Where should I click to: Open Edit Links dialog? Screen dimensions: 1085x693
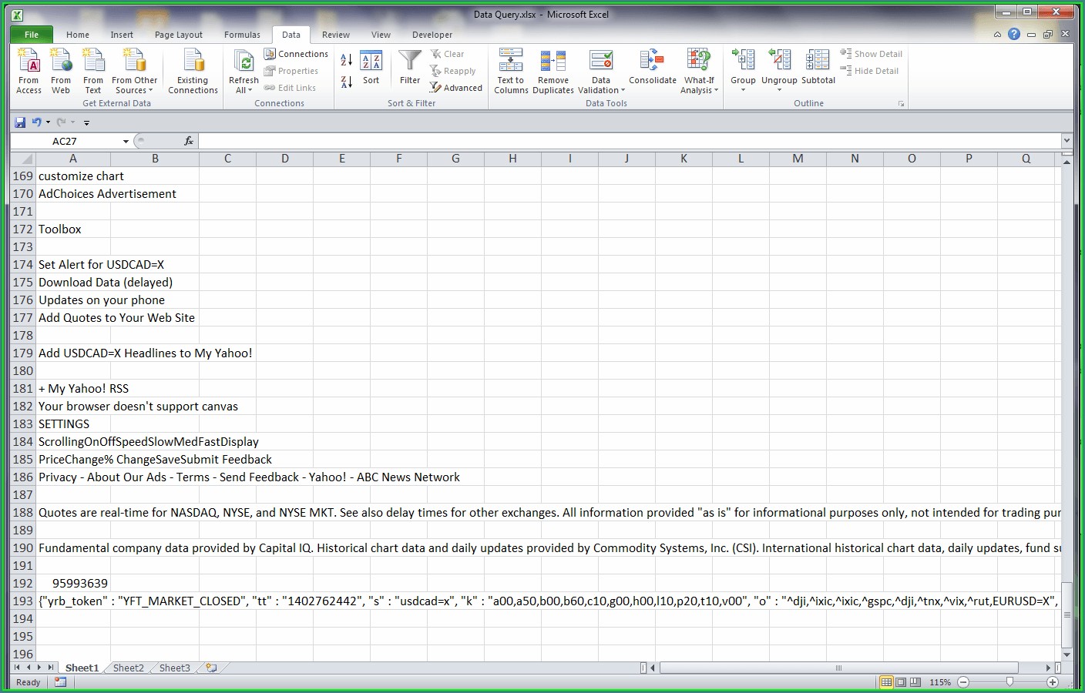(291, 88)
